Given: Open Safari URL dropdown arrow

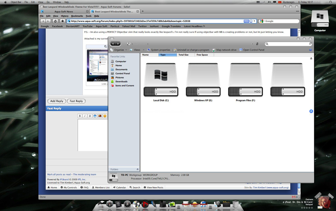Looking at the screenshot, I should [254, 21].
